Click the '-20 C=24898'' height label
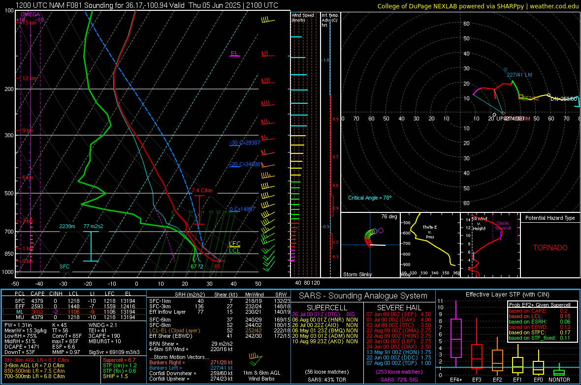581x385 pixels. coord(246,164)
